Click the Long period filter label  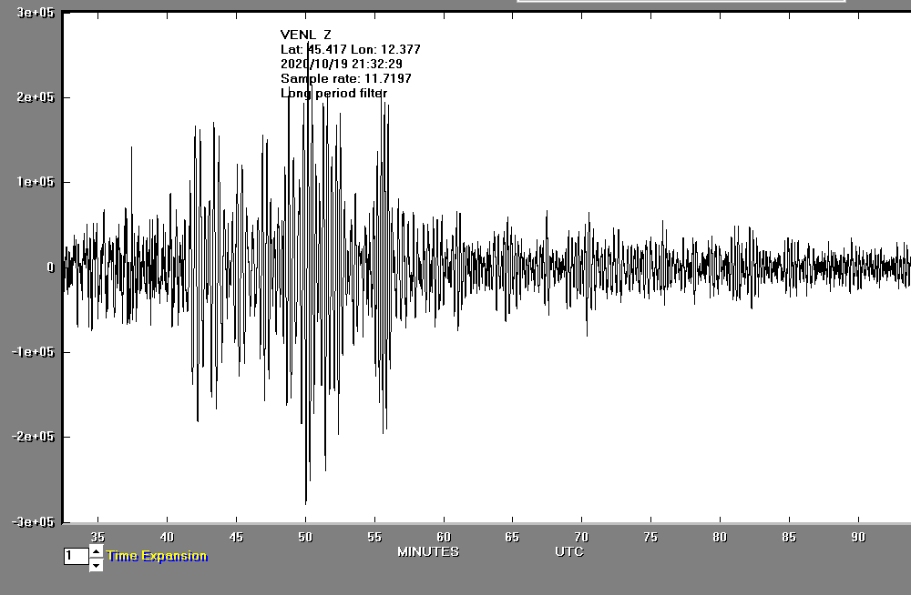[333, 93]
